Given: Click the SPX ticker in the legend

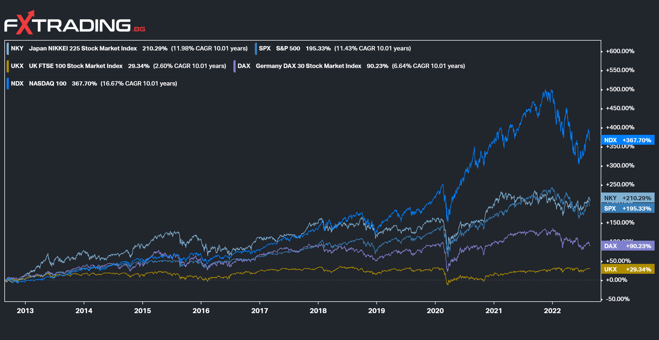Looking at the screenshot, I should (265, 49).
